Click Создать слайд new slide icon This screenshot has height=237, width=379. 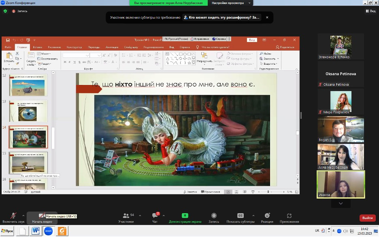pos(31,55)
